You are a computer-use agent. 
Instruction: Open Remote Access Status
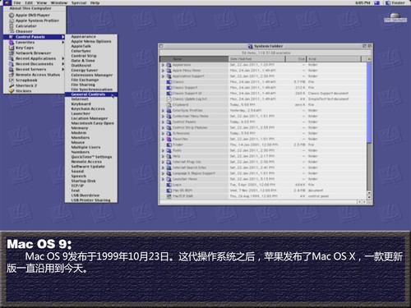pos(35,75)
